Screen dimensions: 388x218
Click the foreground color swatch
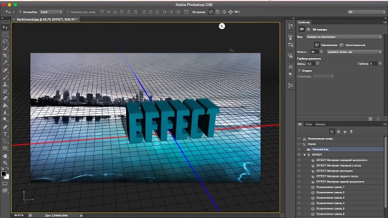click(x=4, y=174)
